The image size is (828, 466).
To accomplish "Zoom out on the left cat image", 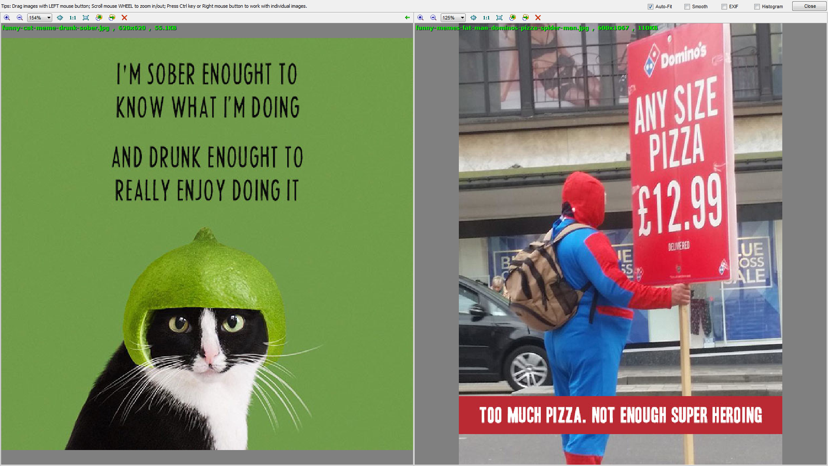I will pos(20,18).
